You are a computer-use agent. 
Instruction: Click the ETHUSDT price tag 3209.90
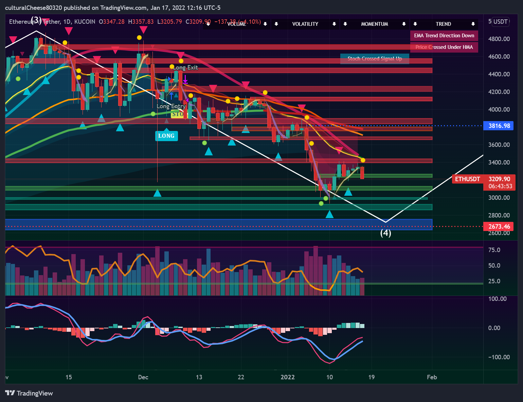[484, 179]
